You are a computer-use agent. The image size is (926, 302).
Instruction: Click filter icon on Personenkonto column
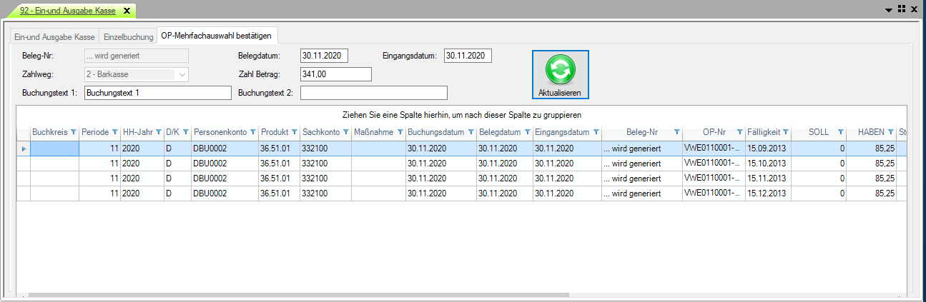(253, 132)
